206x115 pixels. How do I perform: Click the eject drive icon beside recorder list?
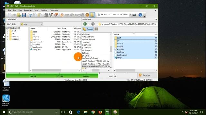coord(134,15)
